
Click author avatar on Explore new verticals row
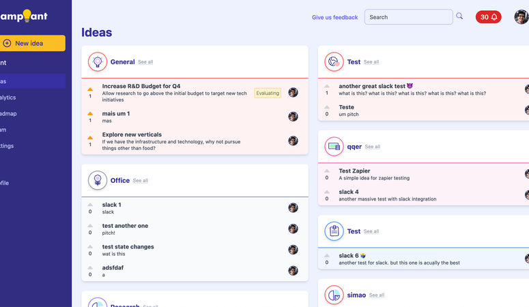[x=294, y=141]
